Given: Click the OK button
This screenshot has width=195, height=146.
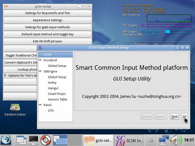Looking at the screenshot, I should point(184,116).
